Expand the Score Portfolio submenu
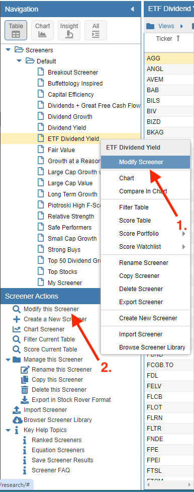This screenshot has height=492, width=194. pos(183,234)
